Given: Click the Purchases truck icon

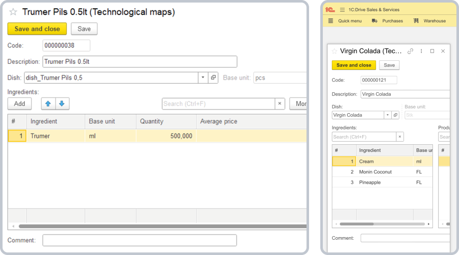Looking at the screenshot, I should pyautogui.click(x=374, y=21).
